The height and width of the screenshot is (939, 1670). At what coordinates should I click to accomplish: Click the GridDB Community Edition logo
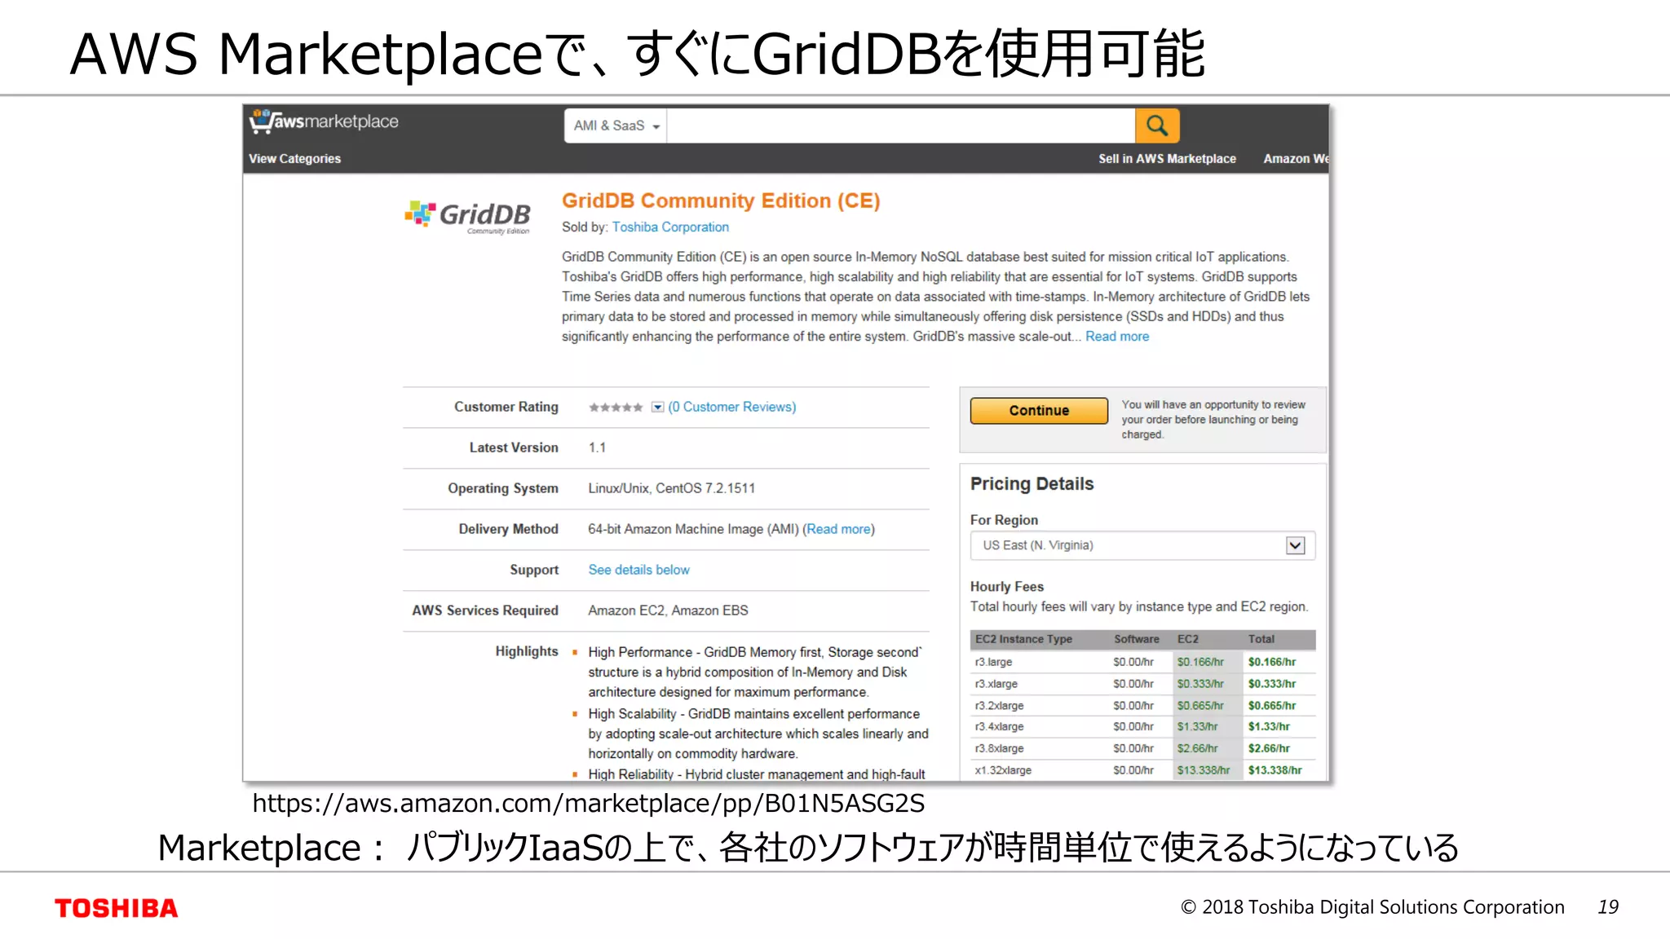click(468, 217)
